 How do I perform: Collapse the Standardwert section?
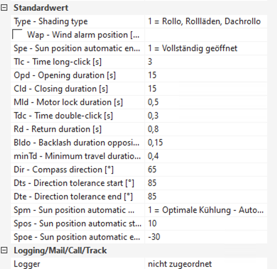point(4,8)
